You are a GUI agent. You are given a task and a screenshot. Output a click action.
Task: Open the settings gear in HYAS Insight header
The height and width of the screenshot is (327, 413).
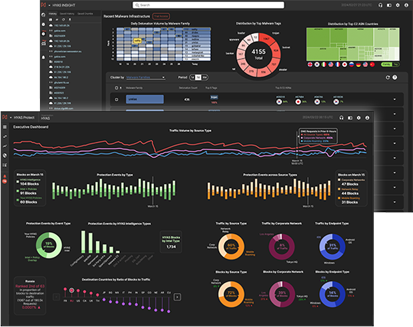click(398, 5)
